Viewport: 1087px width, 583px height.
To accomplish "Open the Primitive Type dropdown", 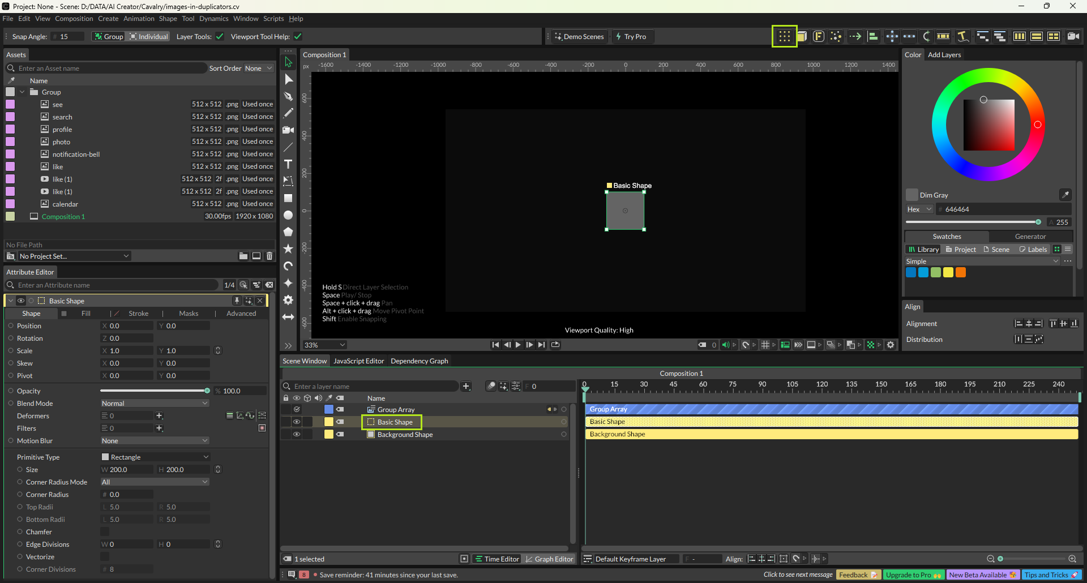I will point(155,457).
